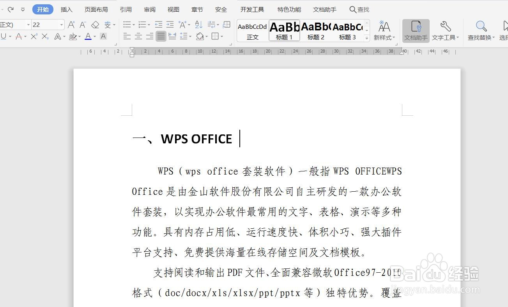Screen dimensions: 508x307
Task: Decrease paragraph indent
Action: pos(158,25)
